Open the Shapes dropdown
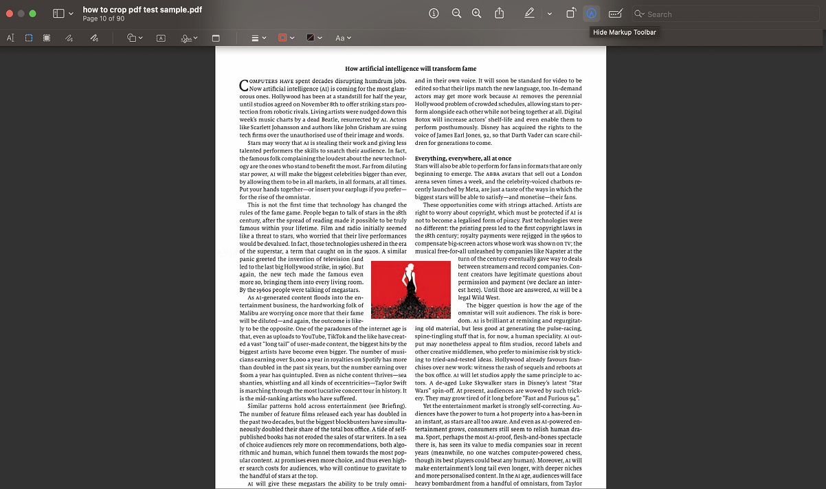The width and height of the screenshot is (826, 489). [133, 38]
